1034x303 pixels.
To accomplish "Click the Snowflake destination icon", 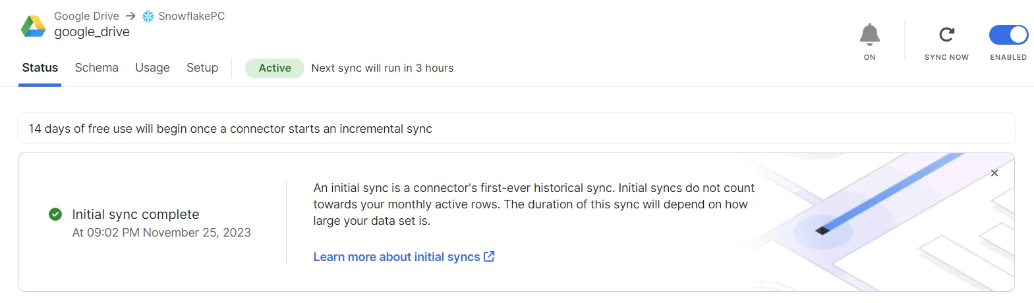I will point(148,16).
